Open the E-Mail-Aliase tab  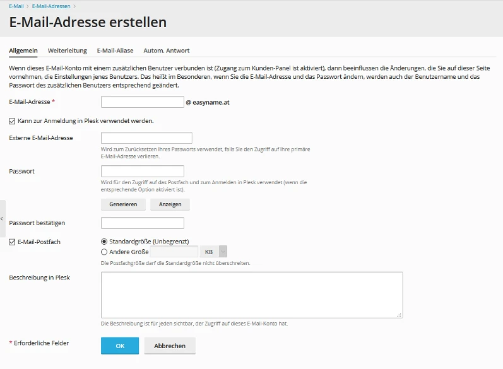[x=115, y=50]
